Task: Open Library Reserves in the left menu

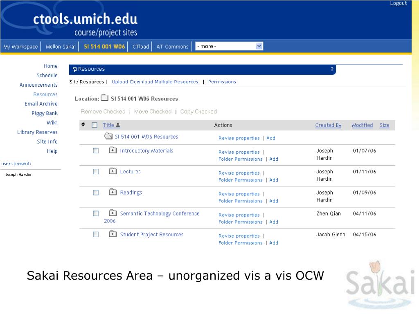Action: (37, 132)
